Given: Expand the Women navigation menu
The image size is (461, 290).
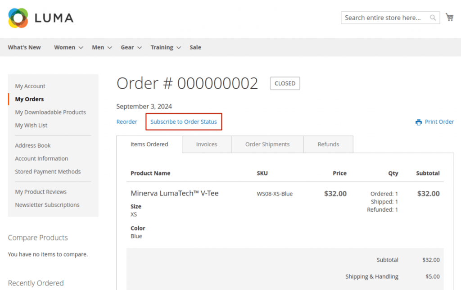Looking at the screenshot, I should 64,47.
